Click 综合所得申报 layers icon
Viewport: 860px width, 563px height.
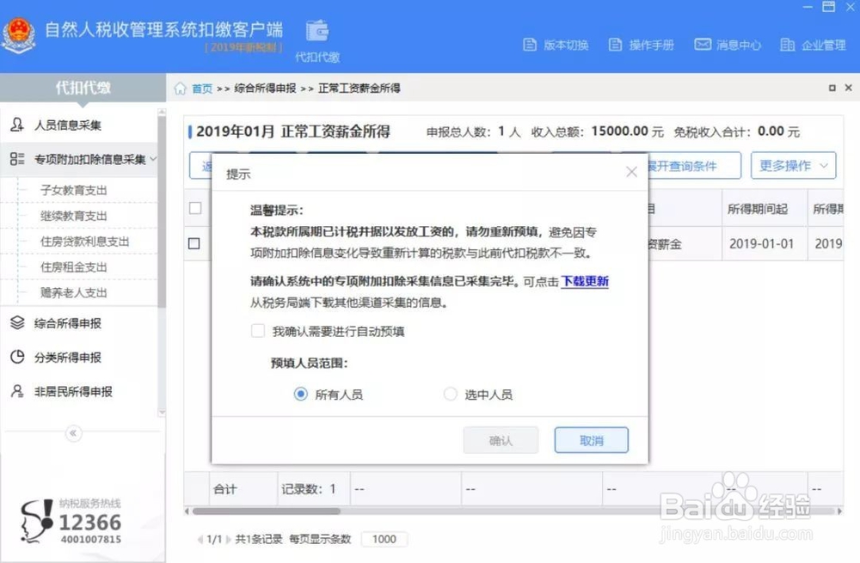(x=17, y=323)
